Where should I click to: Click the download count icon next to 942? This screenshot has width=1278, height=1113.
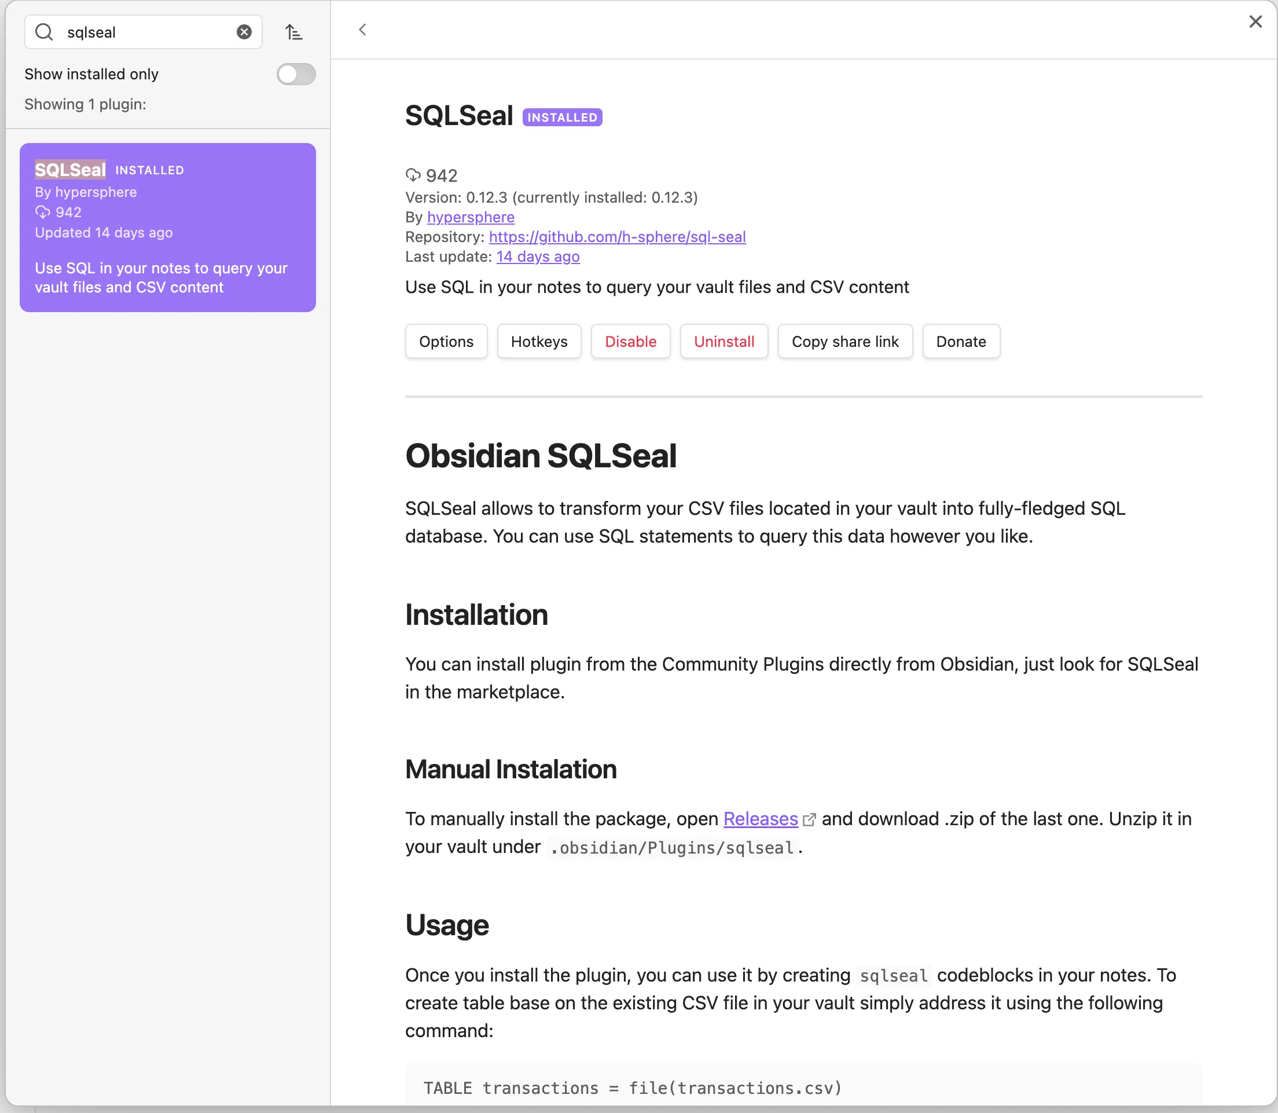[413, 174]
